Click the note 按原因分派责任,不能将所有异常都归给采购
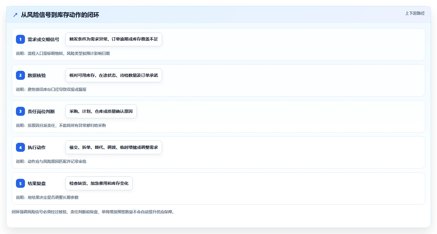This screenshot has height=234, width=437. point(61,125)
